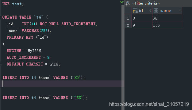This screenshot has width=192, height=110.
Task: Click the PRIMARY KEY line
Action: point(27,37)
